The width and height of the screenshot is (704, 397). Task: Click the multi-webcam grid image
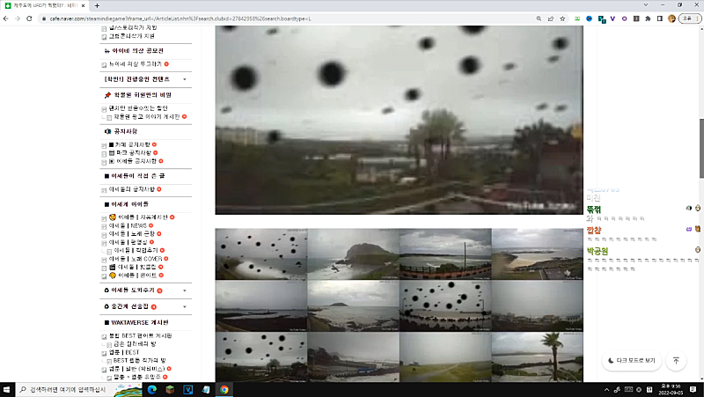(x=399, y=305)
